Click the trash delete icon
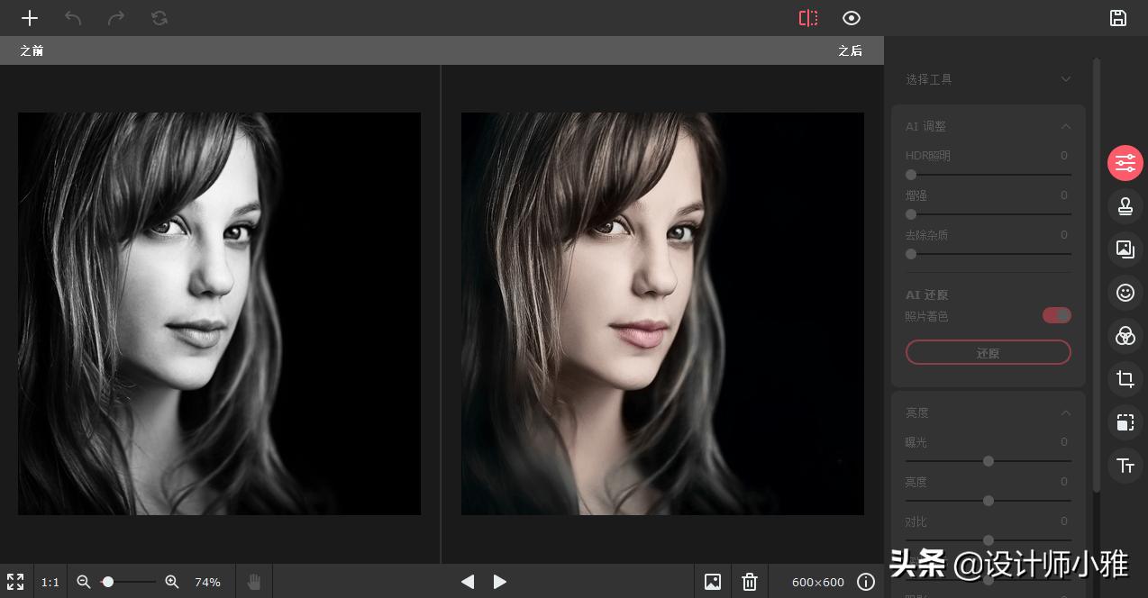The image size is (1148, 598). click(750, 582)
